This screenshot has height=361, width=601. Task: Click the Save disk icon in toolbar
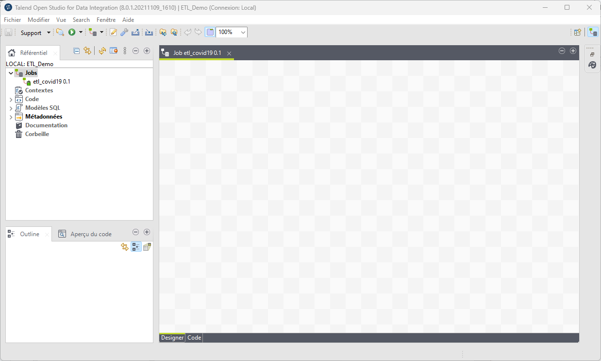(8, 33)
